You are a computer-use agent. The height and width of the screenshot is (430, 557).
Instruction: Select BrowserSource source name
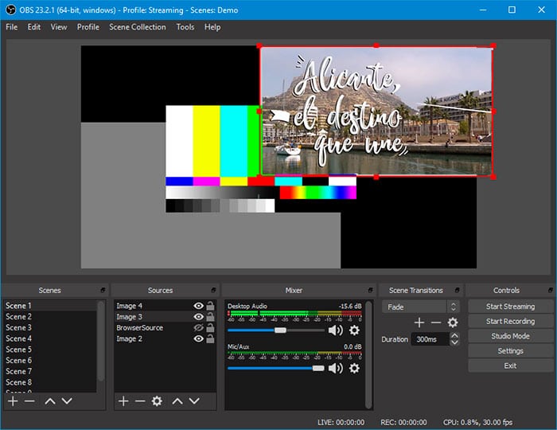pos(139,327)
